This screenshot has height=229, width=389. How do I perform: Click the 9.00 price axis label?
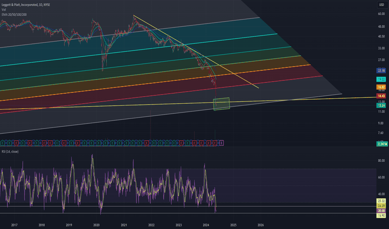(x=381, y=123)
